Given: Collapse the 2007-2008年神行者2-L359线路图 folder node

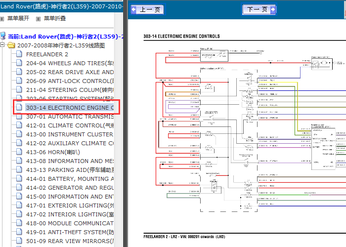Looking at the screenshot, I should coord(2,45).
